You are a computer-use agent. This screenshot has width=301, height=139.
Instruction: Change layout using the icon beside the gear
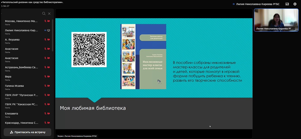coord(287,4)
